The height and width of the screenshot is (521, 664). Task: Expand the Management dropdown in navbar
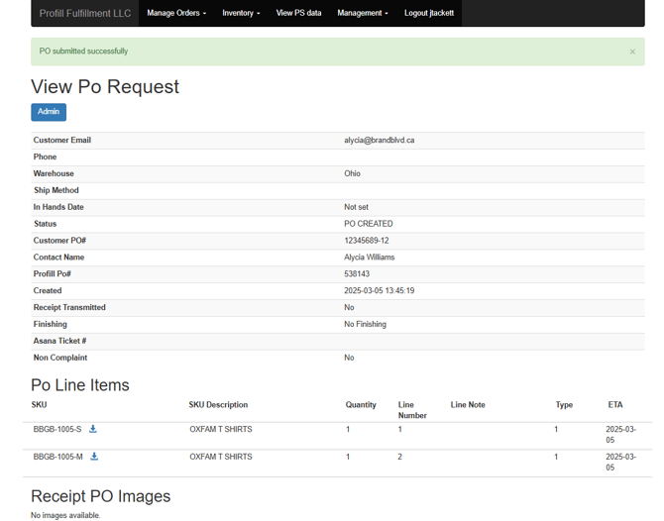[362, 14]
